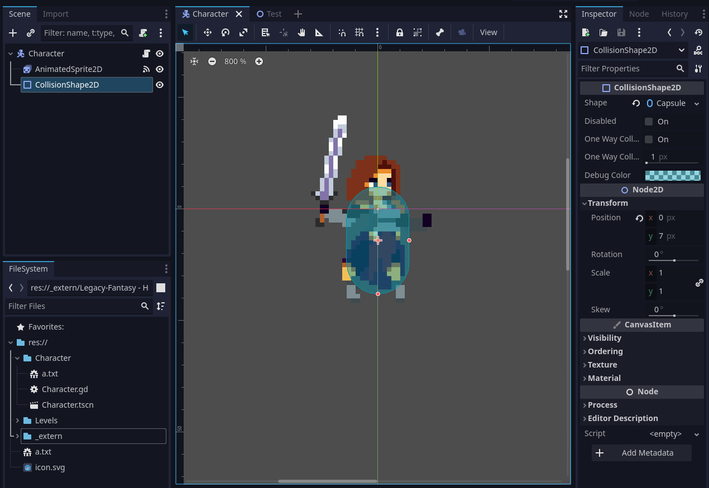Switch to the Pan tool

point(301,32)
